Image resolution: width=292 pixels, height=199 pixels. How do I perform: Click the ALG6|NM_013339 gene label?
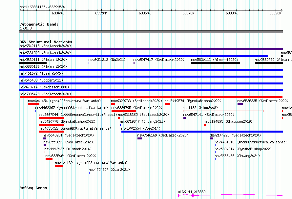tap(192, 192)
